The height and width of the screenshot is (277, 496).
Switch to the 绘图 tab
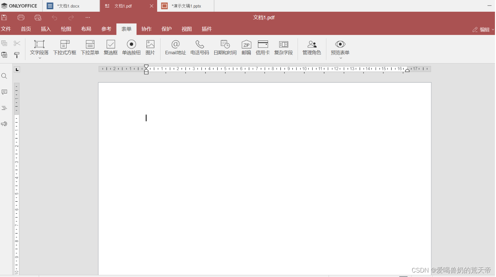click(66, 29)
